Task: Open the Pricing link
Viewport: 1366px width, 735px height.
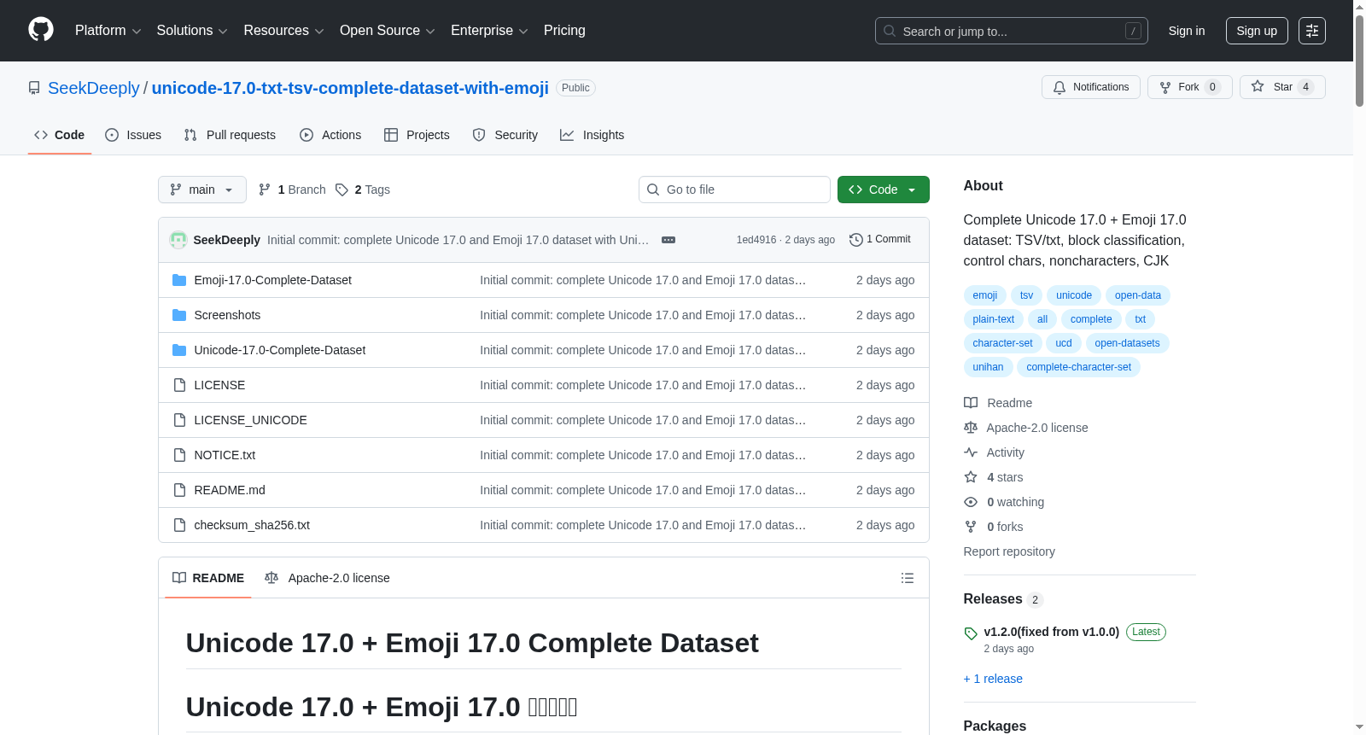Action: tap(564, 31)
